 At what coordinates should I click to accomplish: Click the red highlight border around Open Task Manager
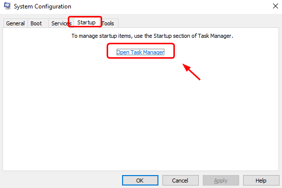(141, 44)
